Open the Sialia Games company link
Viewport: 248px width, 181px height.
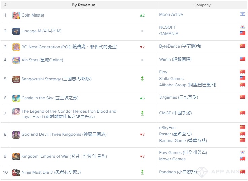click(172, 79)
